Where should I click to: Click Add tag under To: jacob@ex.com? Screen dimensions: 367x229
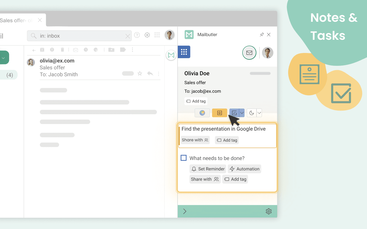(x=196, y=101)
